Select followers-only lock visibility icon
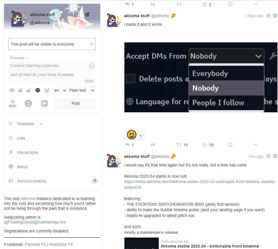Image resolution: width=278 pixels, height=249 pixels. 20,90
